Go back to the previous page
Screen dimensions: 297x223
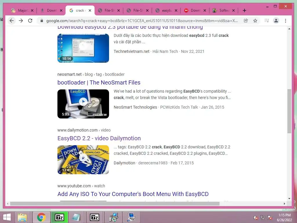(x=12, y=21)
